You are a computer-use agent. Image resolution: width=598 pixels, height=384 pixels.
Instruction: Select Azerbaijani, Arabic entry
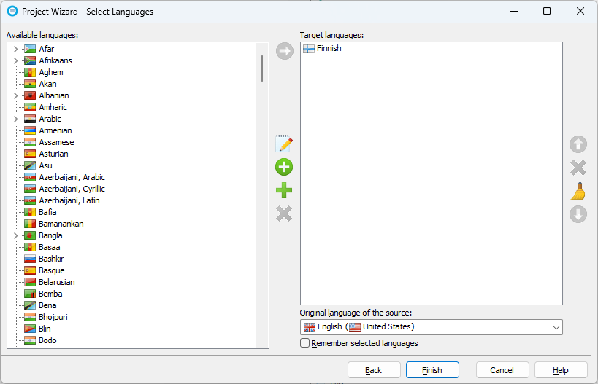[72, 177]
